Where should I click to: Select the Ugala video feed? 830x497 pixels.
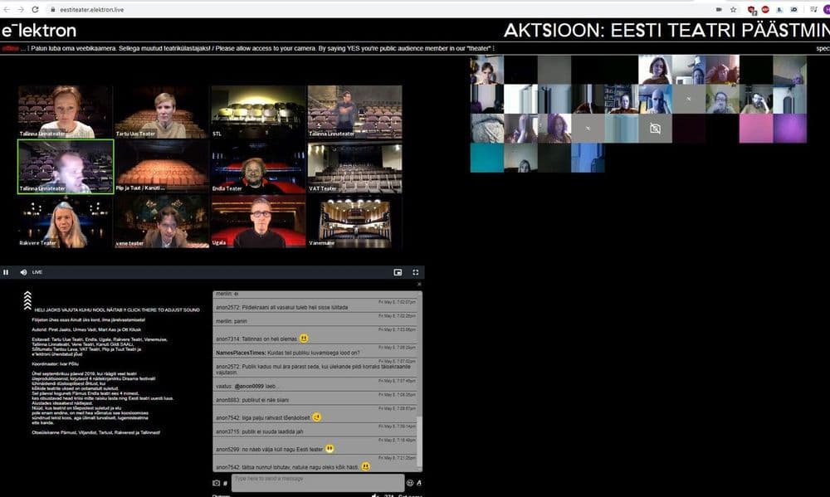259,222
